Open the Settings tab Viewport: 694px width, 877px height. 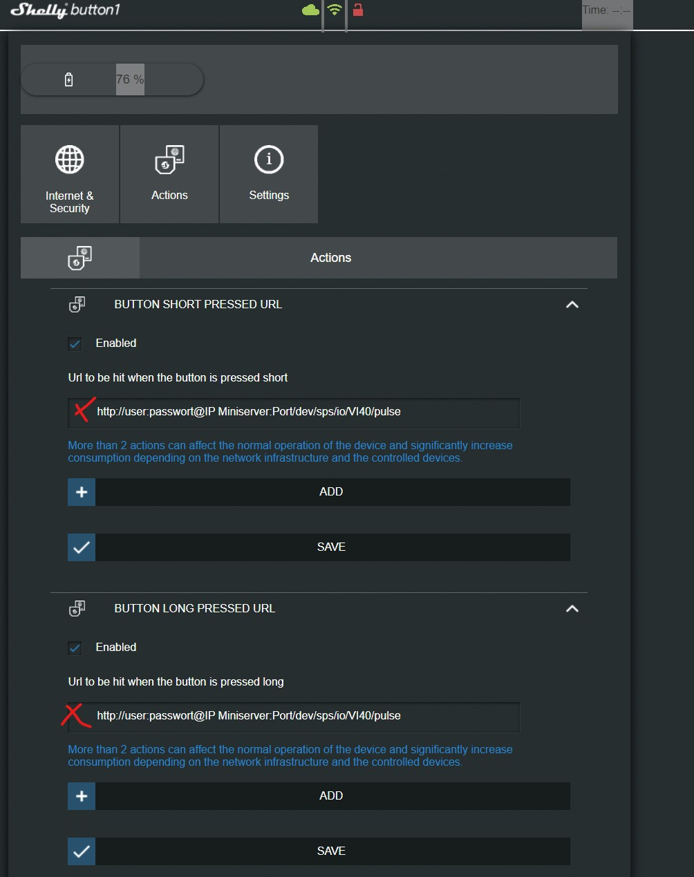269,174
